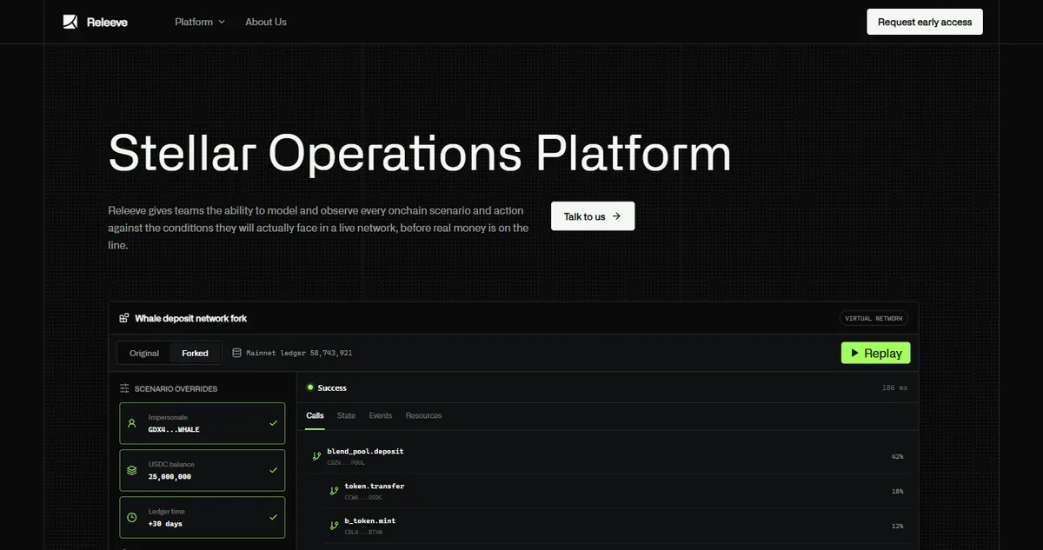Click the branch icon beside b_token.mint
Image resolution: width=1043 pixels, height=550 pixels.
point(334,526)
